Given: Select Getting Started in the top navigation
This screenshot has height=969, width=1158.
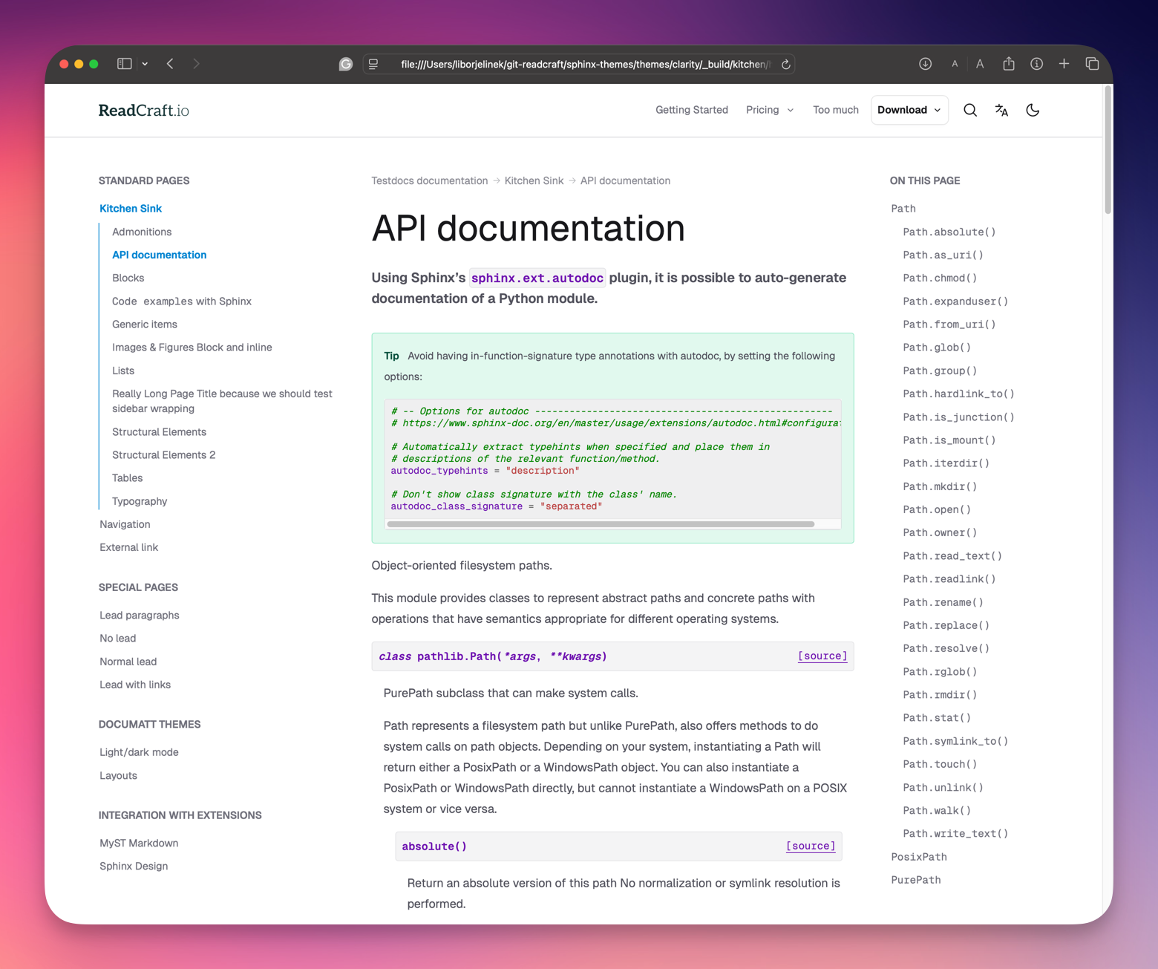Looking at the screenshot, I should pyautogui.click(x=691, y=110).
